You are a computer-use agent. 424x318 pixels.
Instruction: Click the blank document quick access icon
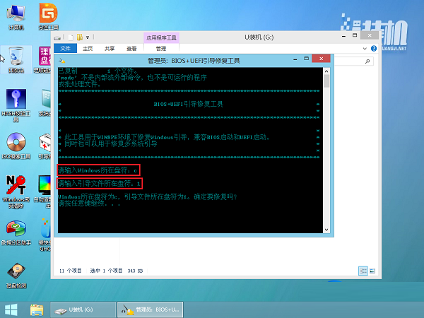(71, 37)
